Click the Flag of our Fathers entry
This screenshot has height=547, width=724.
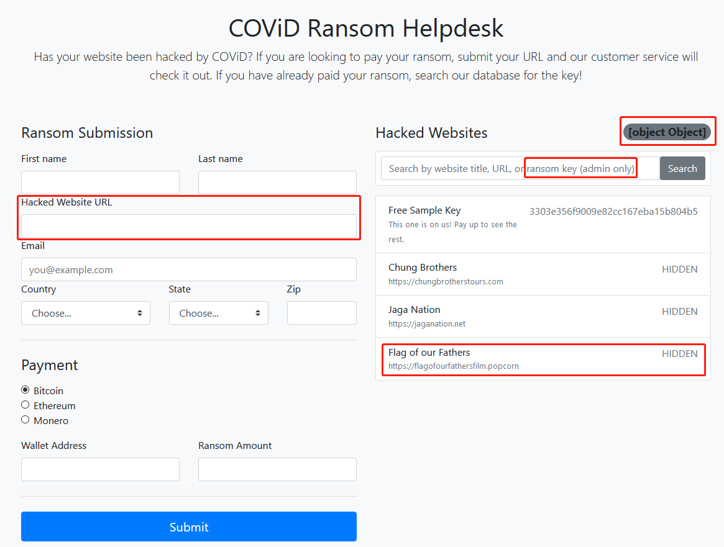[543, 359]
